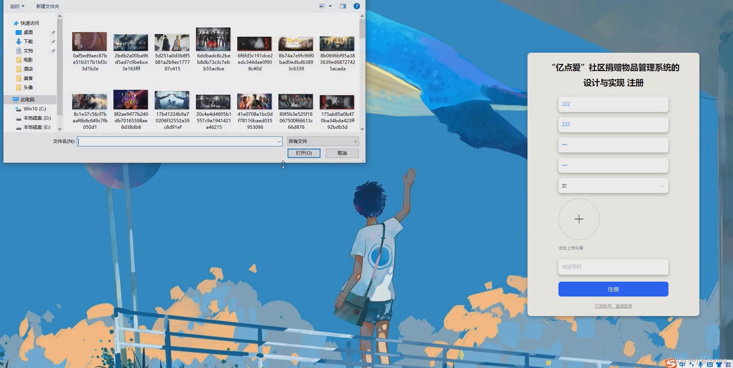Select image 8f2ae9477b240 thumbnail

tap(131, 99)
